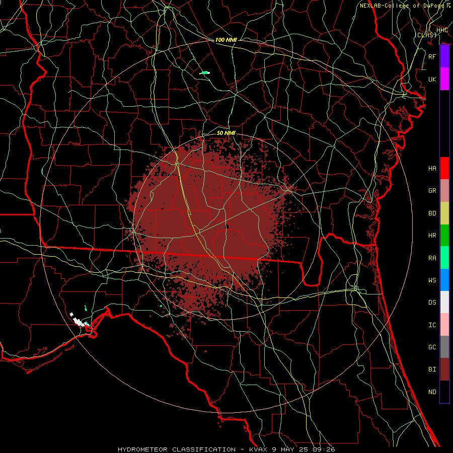Click the 'KVAX' station identifier
453x453 pixels.
point(259,449)
